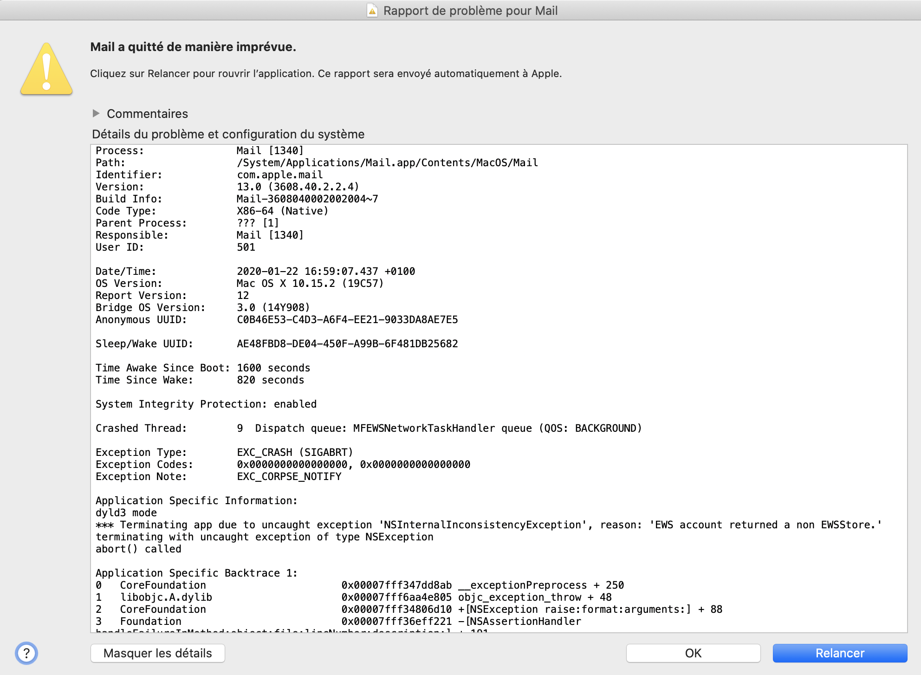Click the System Integrity Protection line
Viewport: 921px width, 675px height.
pos(206,404)
